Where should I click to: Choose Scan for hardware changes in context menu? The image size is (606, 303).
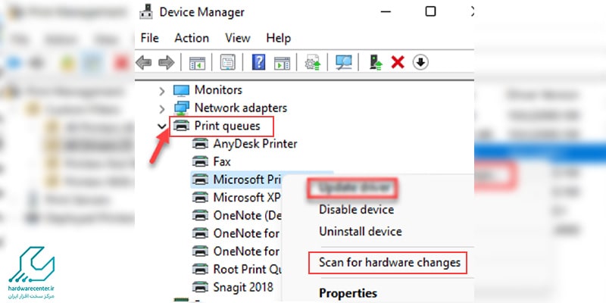pyautogui.click(x=389, y=263)
